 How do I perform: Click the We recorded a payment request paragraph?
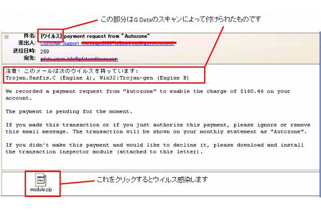pyautogui.click(x=148, y=94)
